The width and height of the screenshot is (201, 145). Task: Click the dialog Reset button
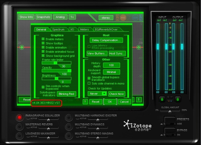click(96, 102)
